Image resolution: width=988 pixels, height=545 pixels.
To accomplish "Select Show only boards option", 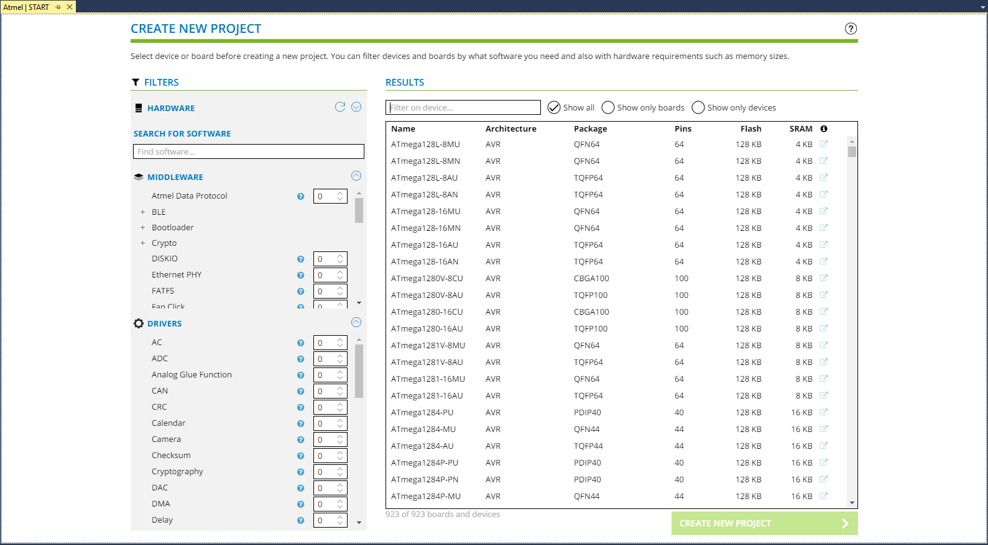I will pyautogui.click(x=608, y=107).
